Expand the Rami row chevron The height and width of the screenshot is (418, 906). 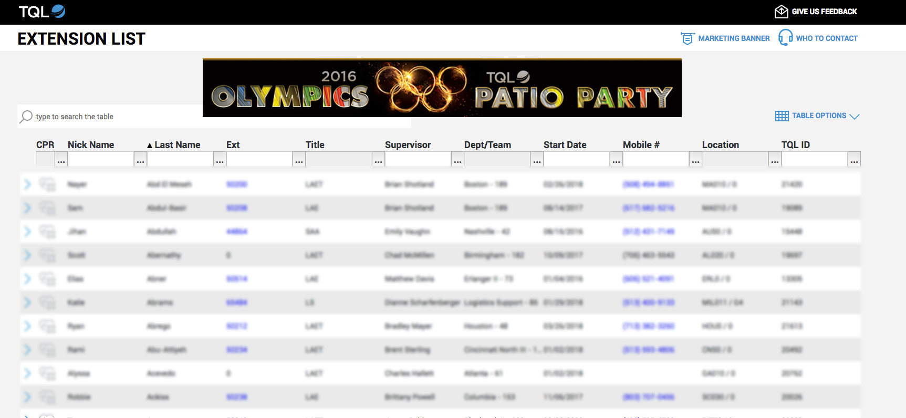tap(28, 350)
